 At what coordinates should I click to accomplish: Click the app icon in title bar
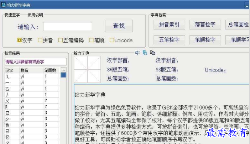(3, 5)
